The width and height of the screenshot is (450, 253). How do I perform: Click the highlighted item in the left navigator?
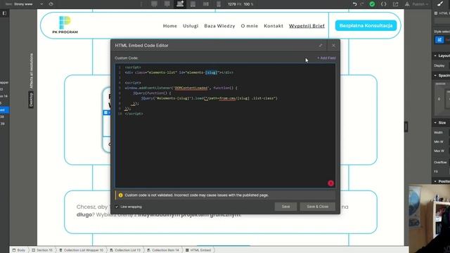pyautogui.click(x=4, y=110)
